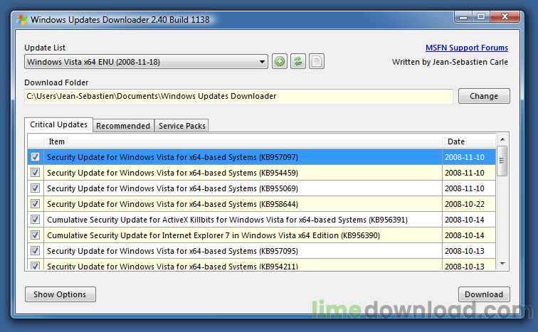Select the KB958644 security update row
538x332 pixels.
pos(261,204)
